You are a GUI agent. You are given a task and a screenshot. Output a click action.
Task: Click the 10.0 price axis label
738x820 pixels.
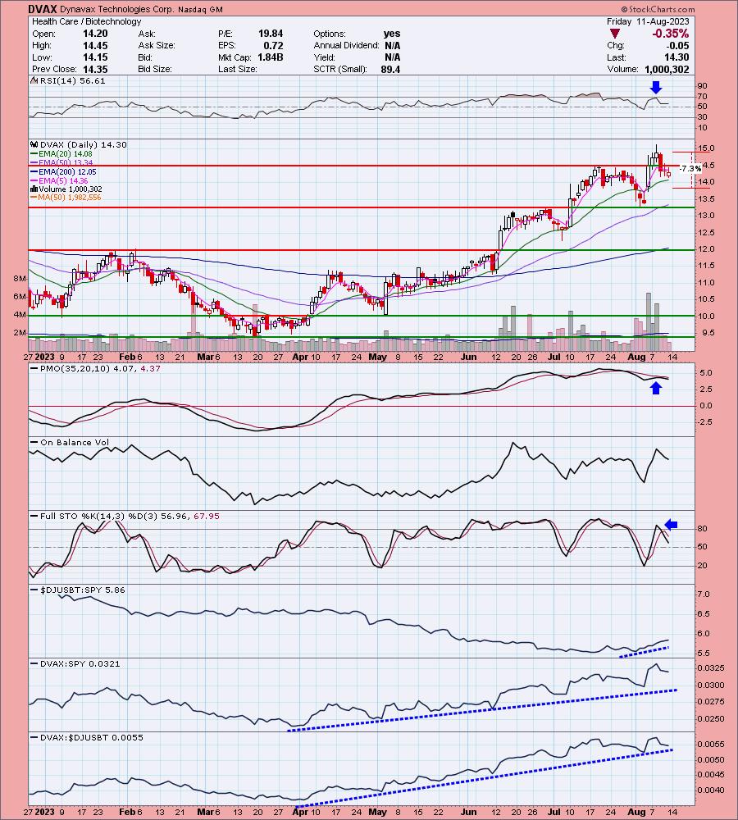706,316
